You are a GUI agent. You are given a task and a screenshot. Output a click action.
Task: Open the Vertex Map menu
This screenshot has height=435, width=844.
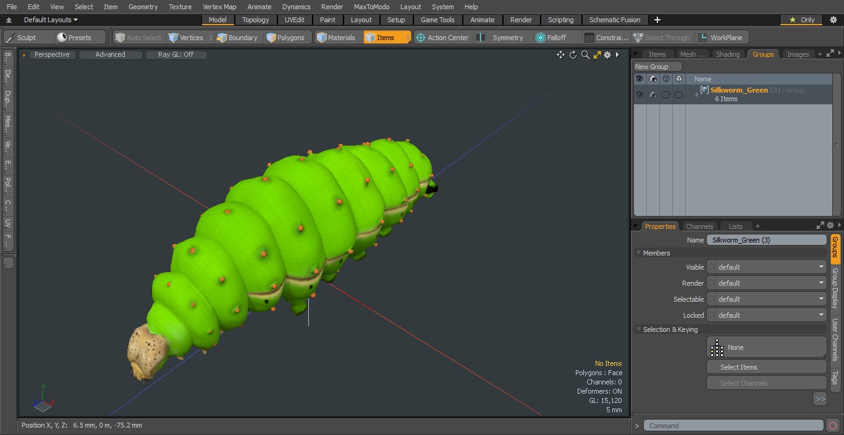(x=219, y=7)
